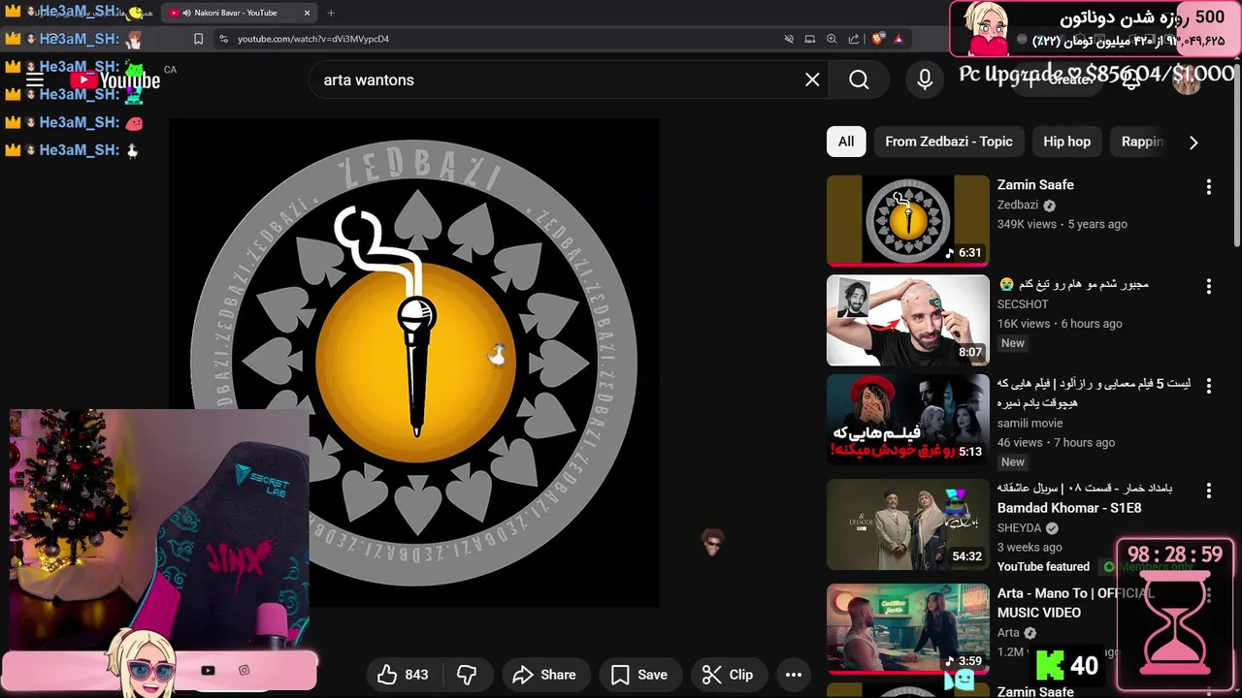
Task: Share this video
Action: (x=543, y=675)
